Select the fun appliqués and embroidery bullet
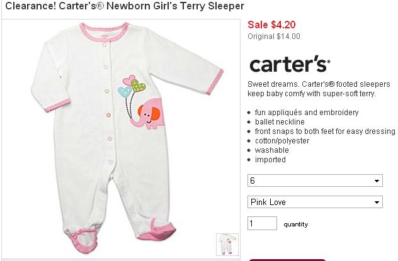The height and width of the screenshot is (261, 398). click(307, 112)
